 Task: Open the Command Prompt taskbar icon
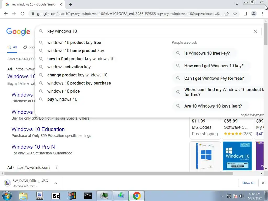click(x=88, y=196)
